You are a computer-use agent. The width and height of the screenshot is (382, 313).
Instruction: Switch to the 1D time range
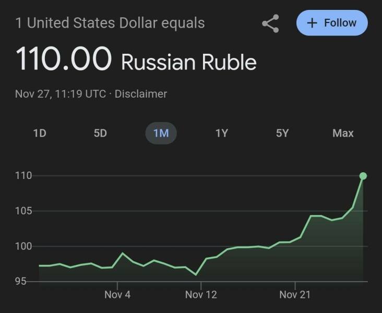click(40, 133)
